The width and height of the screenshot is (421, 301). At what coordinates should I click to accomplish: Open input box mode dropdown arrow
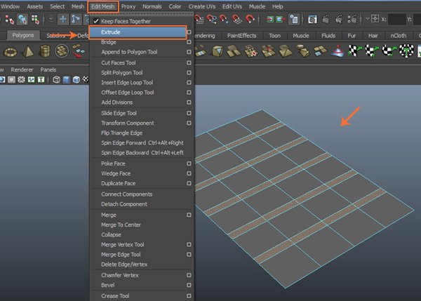367,19
